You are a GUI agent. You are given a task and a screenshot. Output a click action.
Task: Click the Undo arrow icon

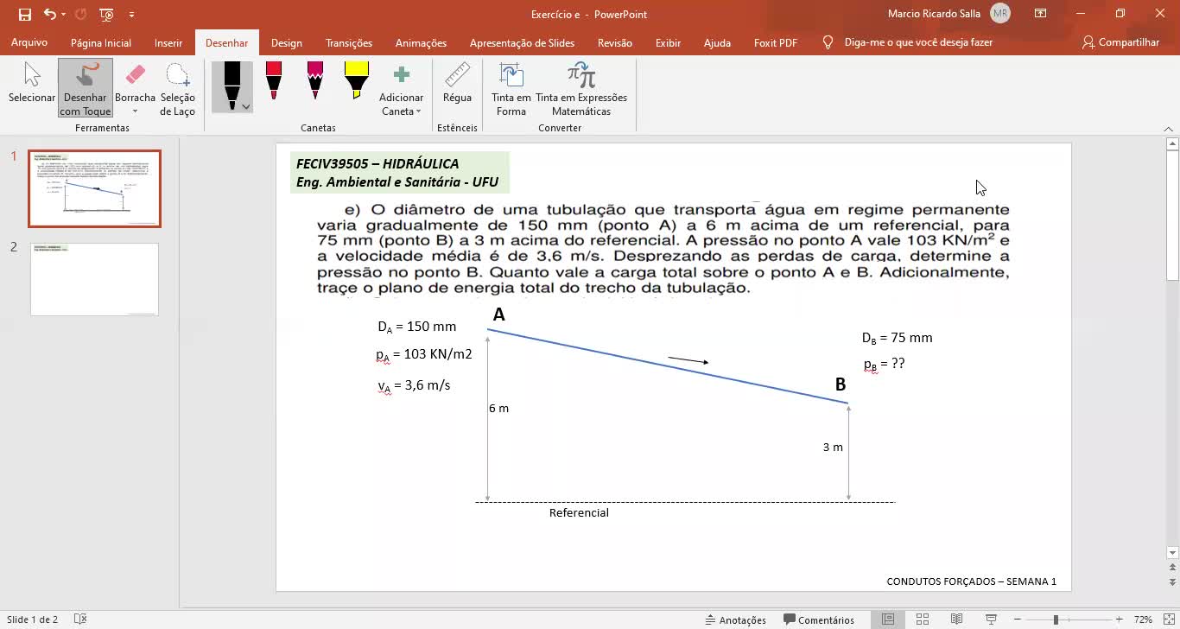(x=49, y=14)
